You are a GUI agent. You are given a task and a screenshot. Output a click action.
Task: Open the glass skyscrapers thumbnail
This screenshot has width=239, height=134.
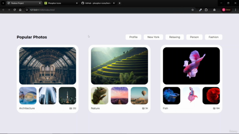click(x=47, y=96)
